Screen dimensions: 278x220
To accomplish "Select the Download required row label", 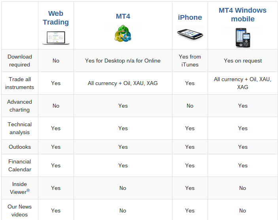I will tap(20, 61).
